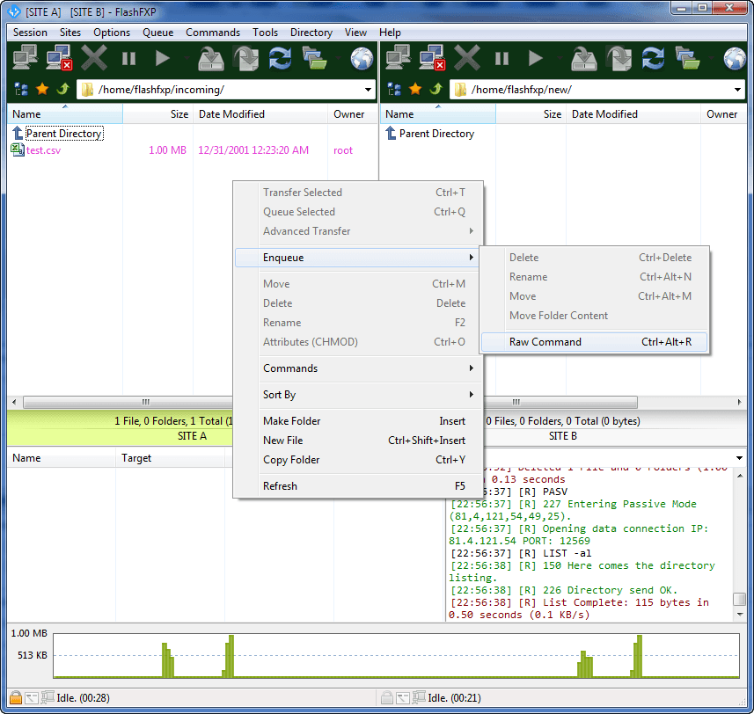Open the small dropdown arrow beside Site A play icon
This screenshot has height=714, width=754.
187,59
